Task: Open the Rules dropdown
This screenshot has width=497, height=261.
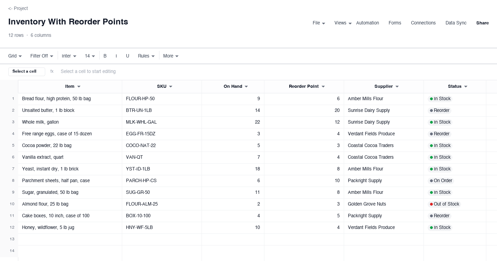Action: tap(146, 56)
